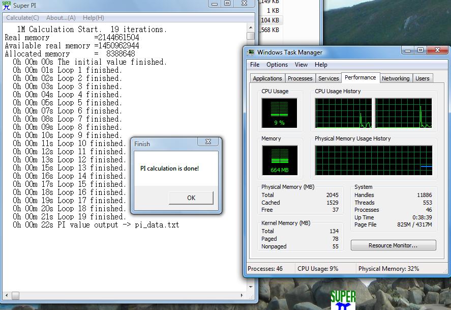
Task: Click OK in the Finish dialog
Action: point(191,198)
